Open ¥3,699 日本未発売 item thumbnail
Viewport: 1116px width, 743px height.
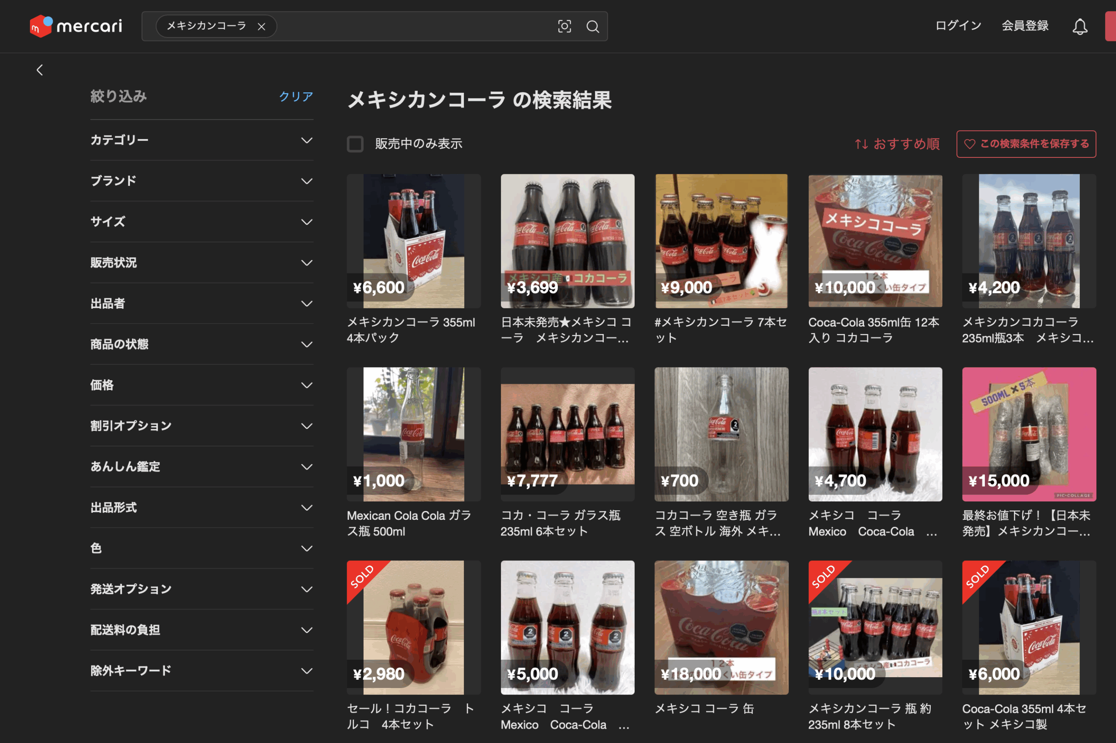[x=568, y=241]
